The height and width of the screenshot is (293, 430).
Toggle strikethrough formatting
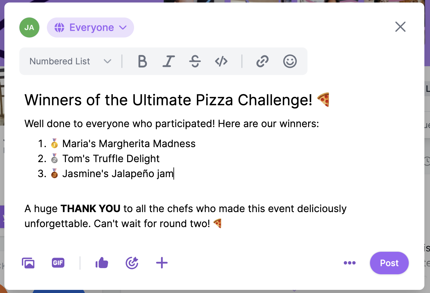click(195, 61)
